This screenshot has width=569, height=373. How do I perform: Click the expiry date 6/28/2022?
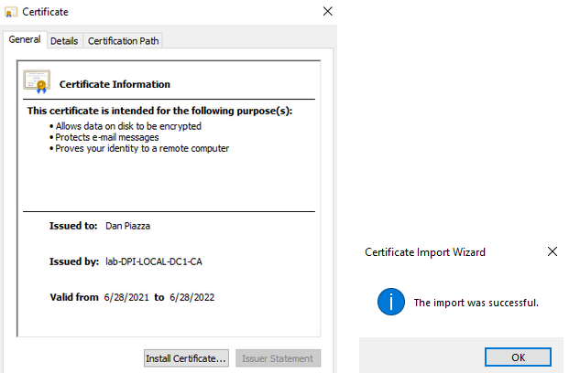coord(192,297)
